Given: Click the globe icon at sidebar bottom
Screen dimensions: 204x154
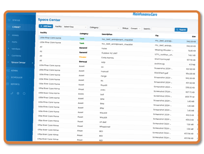Looking at the screenshot, I should click(x=18, y=93).
